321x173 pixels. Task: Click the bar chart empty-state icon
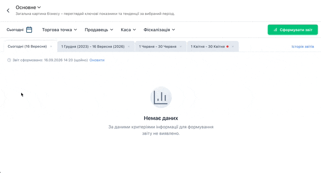pyautogui.click(x=161, y=97)
